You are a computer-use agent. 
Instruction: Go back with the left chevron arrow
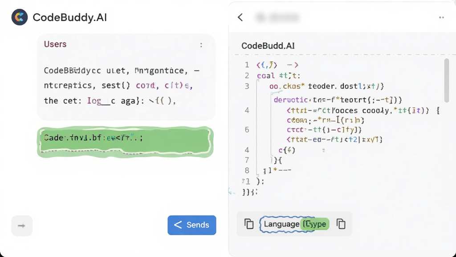240,17
